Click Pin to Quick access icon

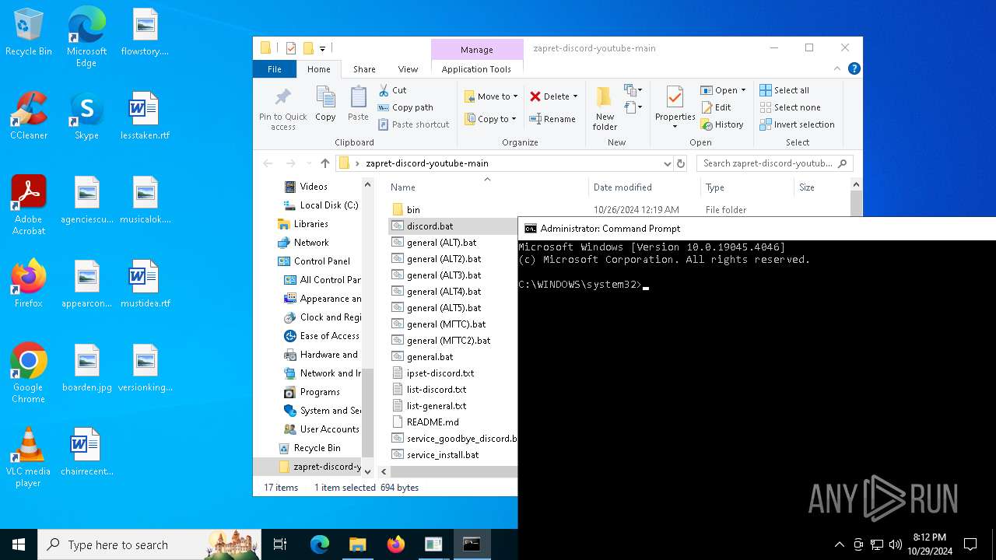282,109
